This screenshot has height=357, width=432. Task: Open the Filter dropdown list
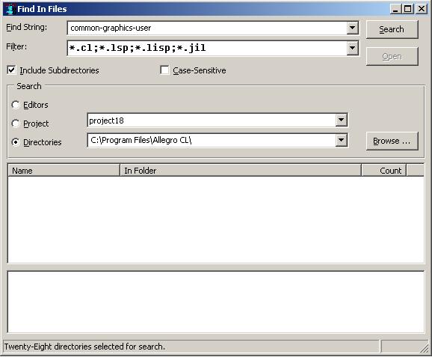[x=352, y=48]
